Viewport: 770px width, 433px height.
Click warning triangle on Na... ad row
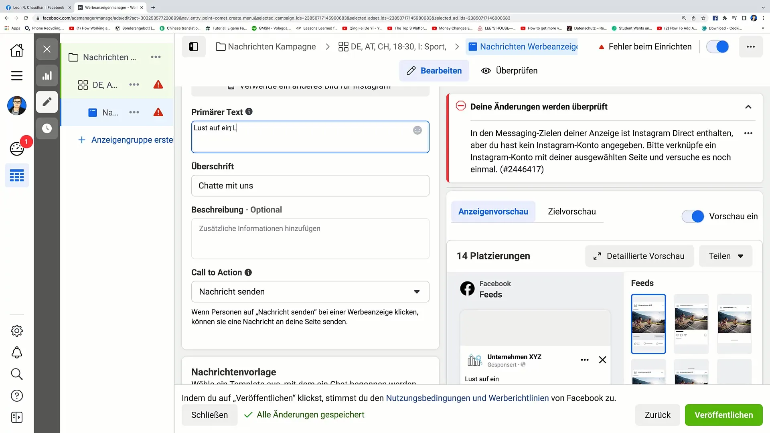pyautogui.click(x=158, y=112)
